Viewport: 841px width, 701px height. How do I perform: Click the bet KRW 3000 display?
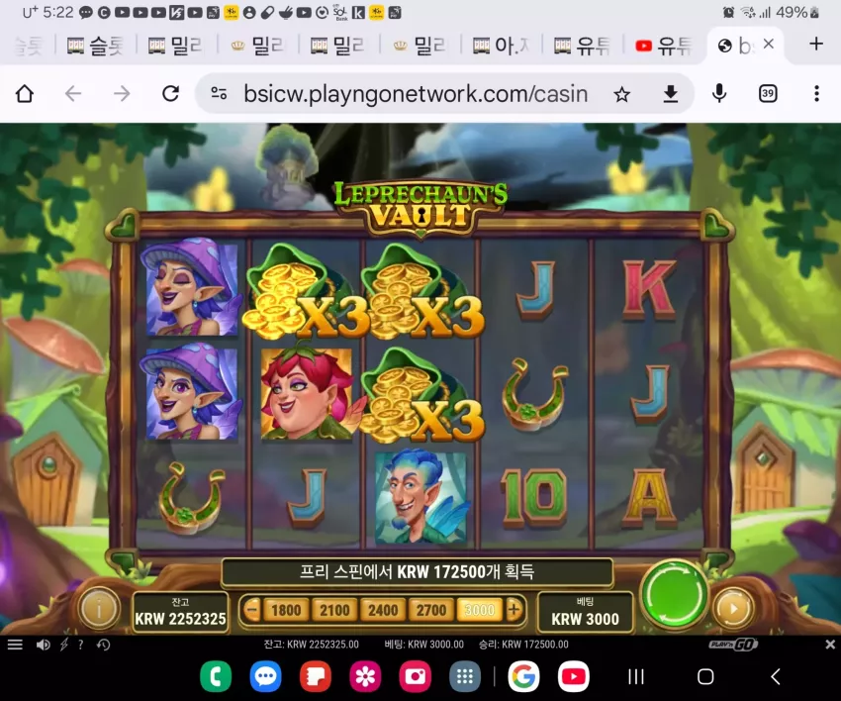[x=585, y=612]
